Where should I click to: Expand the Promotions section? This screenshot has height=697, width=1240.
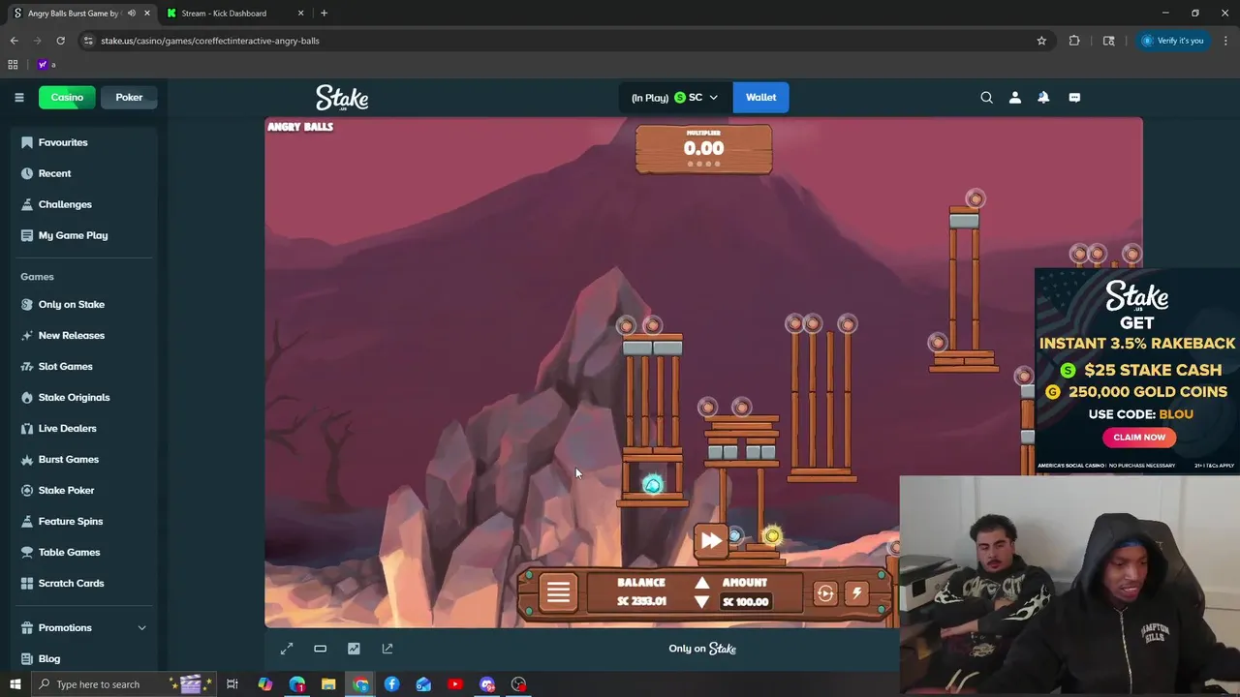point(81,627)
